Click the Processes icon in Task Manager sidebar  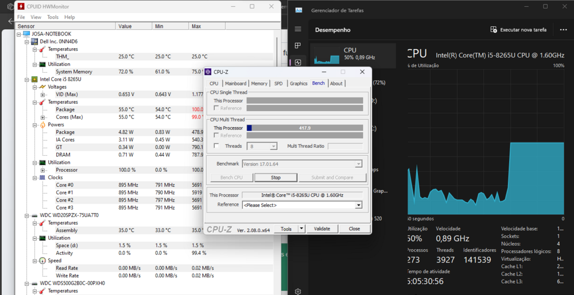pos(298,46)
